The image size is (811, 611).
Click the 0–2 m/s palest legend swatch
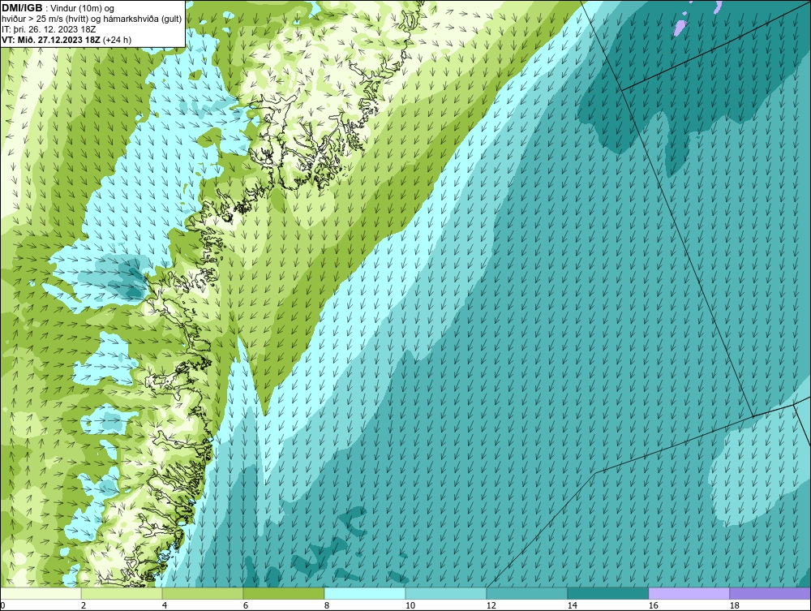coord(41,593)
